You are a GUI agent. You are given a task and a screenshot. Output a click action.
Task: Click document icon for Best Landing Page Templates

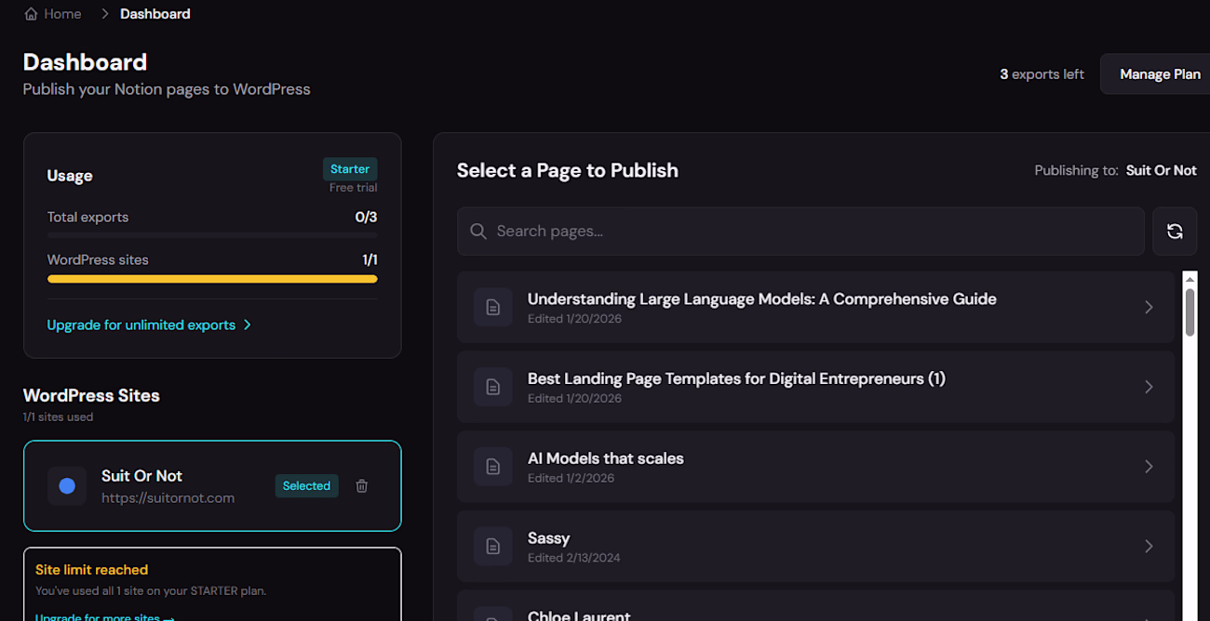493,387
